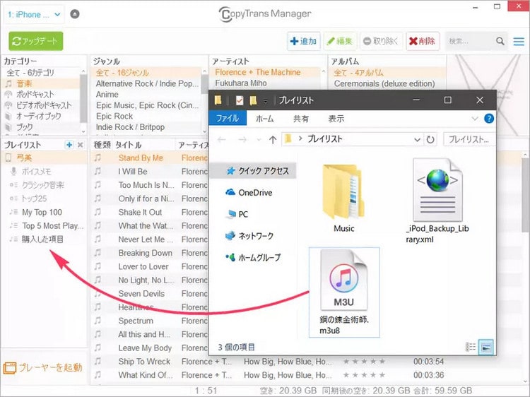Click the star rating of Ship To Wreck
This screenshot has height=397, width=530.
[364, 362]
